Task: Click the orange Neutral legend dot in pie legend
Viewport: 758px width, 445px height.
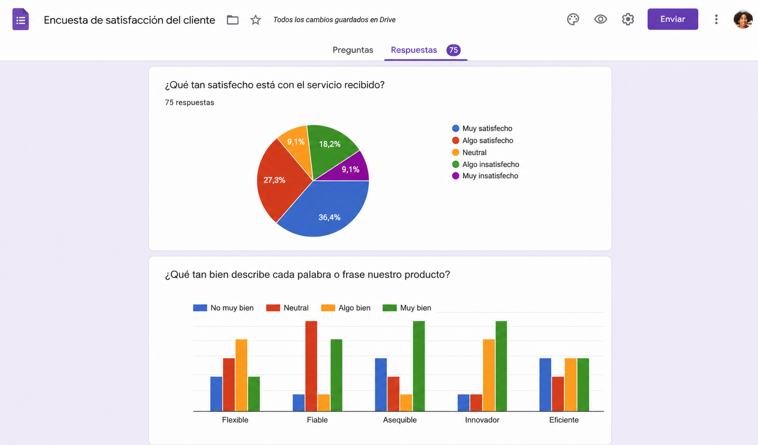Action: coord(456,152)
